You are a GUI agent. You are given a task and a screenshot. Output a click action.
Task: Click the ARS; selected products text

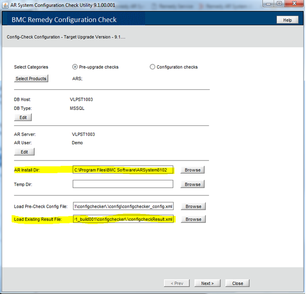(x=77, y=78)
